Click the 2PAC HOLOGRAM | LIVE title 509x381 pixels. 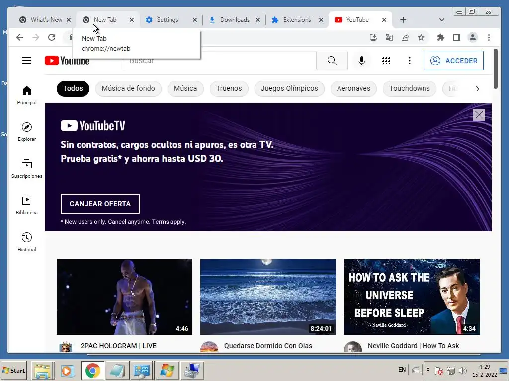point(118,346)
